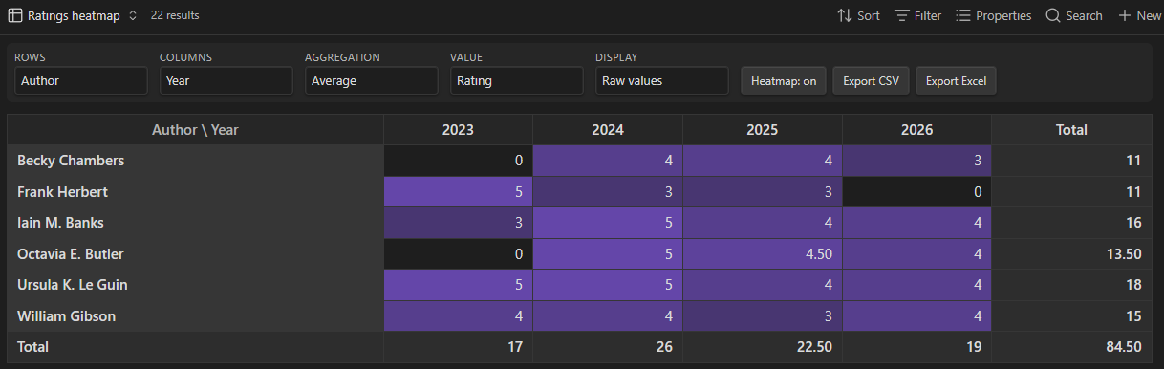
Task: Click the Total row label at bottom
Action: (x=196, y=347)
